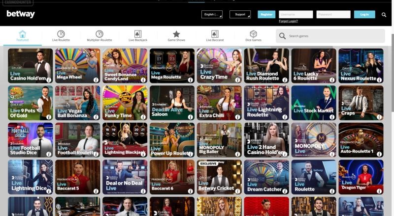The height and width of the screenshot is (216, 394).
Task: Show info for Dead or Alive Saloon
Action: pyautogui.click(x=191, y=117)
